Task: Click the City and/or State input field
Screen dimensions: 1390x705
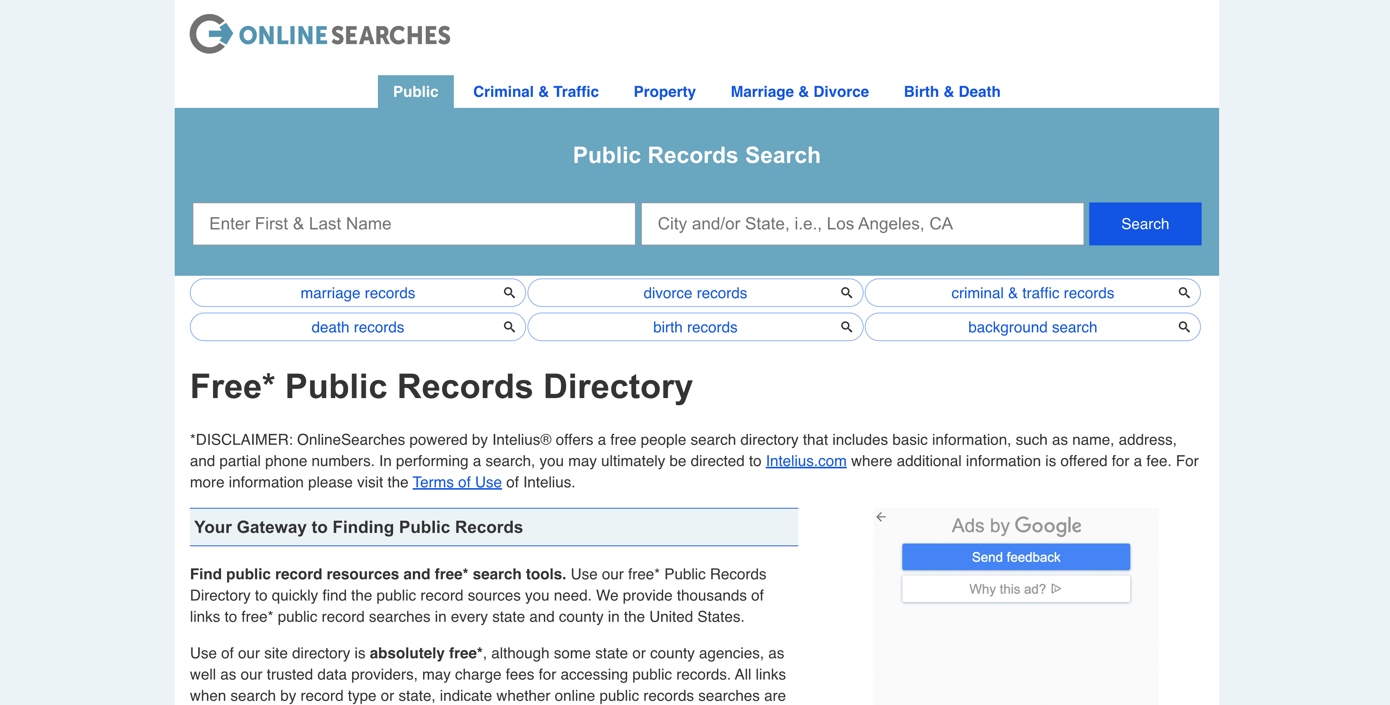Action: [862, 223]
